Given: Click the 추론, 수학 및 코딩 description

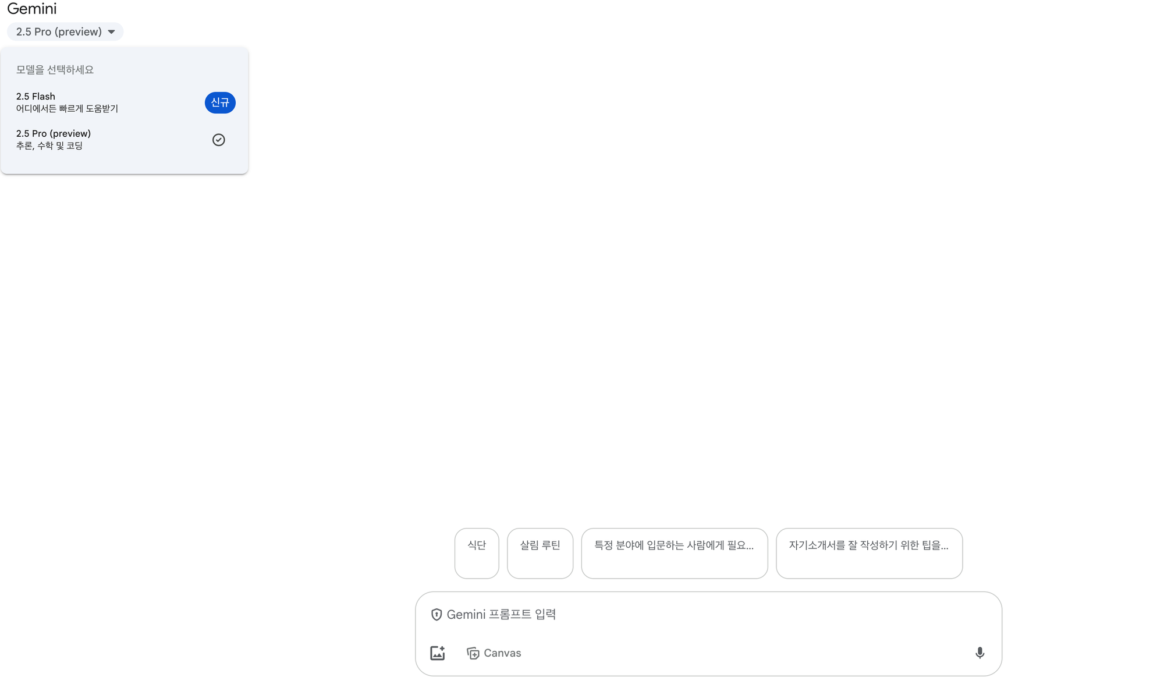Looking at the screenshot, I should click(49, 146).
